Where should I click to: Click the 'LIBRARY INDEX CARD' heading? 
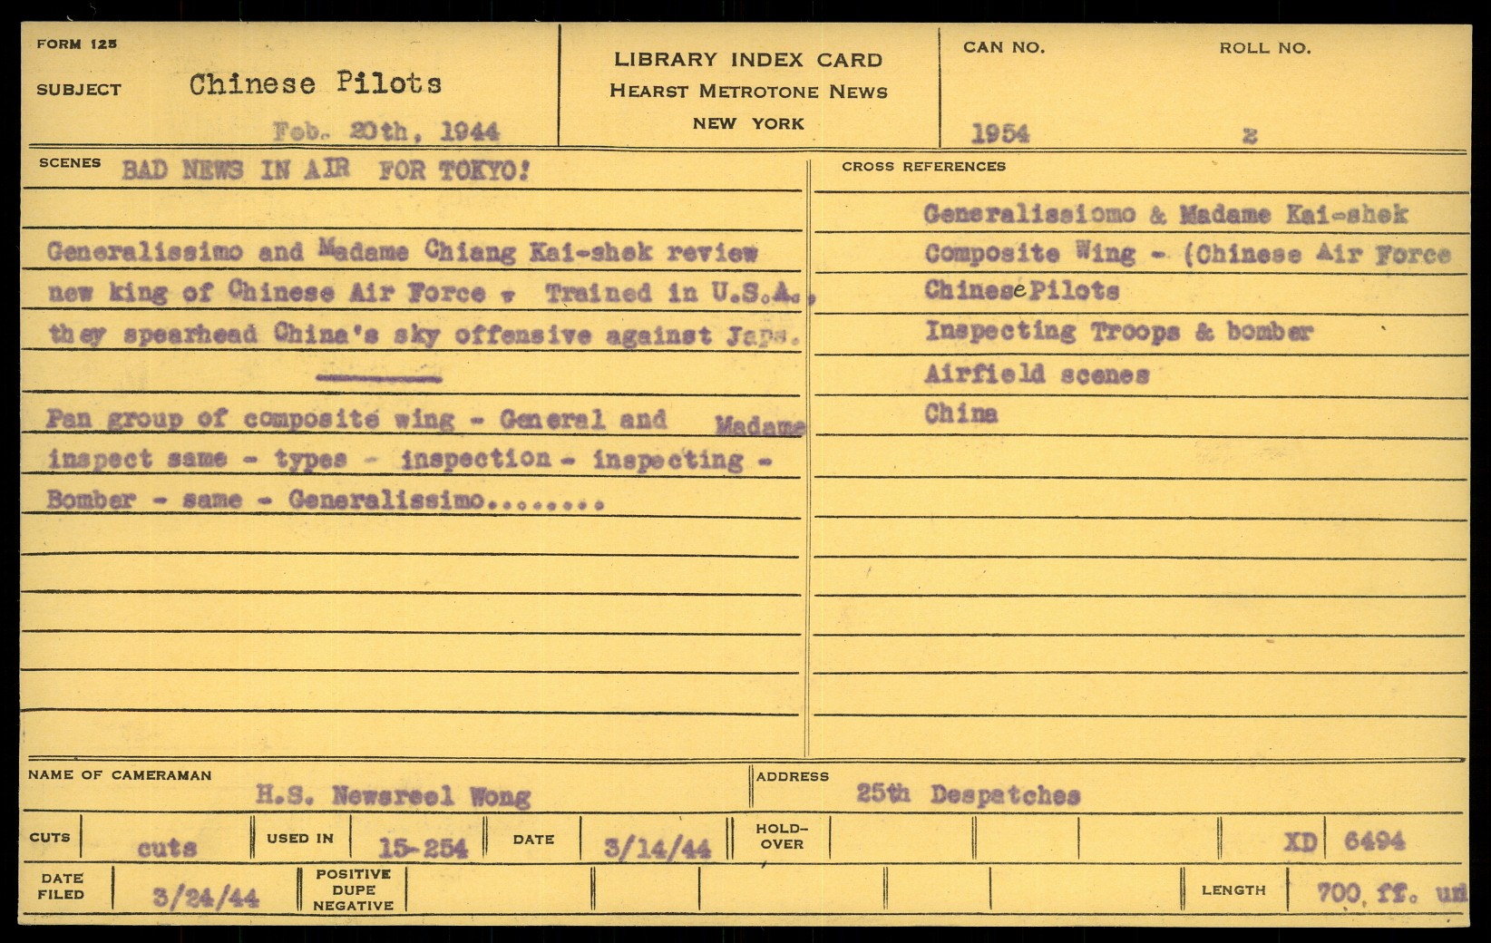pos(748,60)
